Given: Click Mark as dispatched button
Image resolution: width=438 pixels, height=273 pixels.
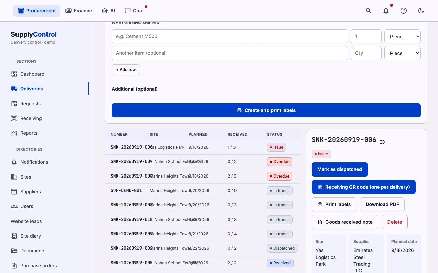Looking at the screenshot, I should 340,169.
